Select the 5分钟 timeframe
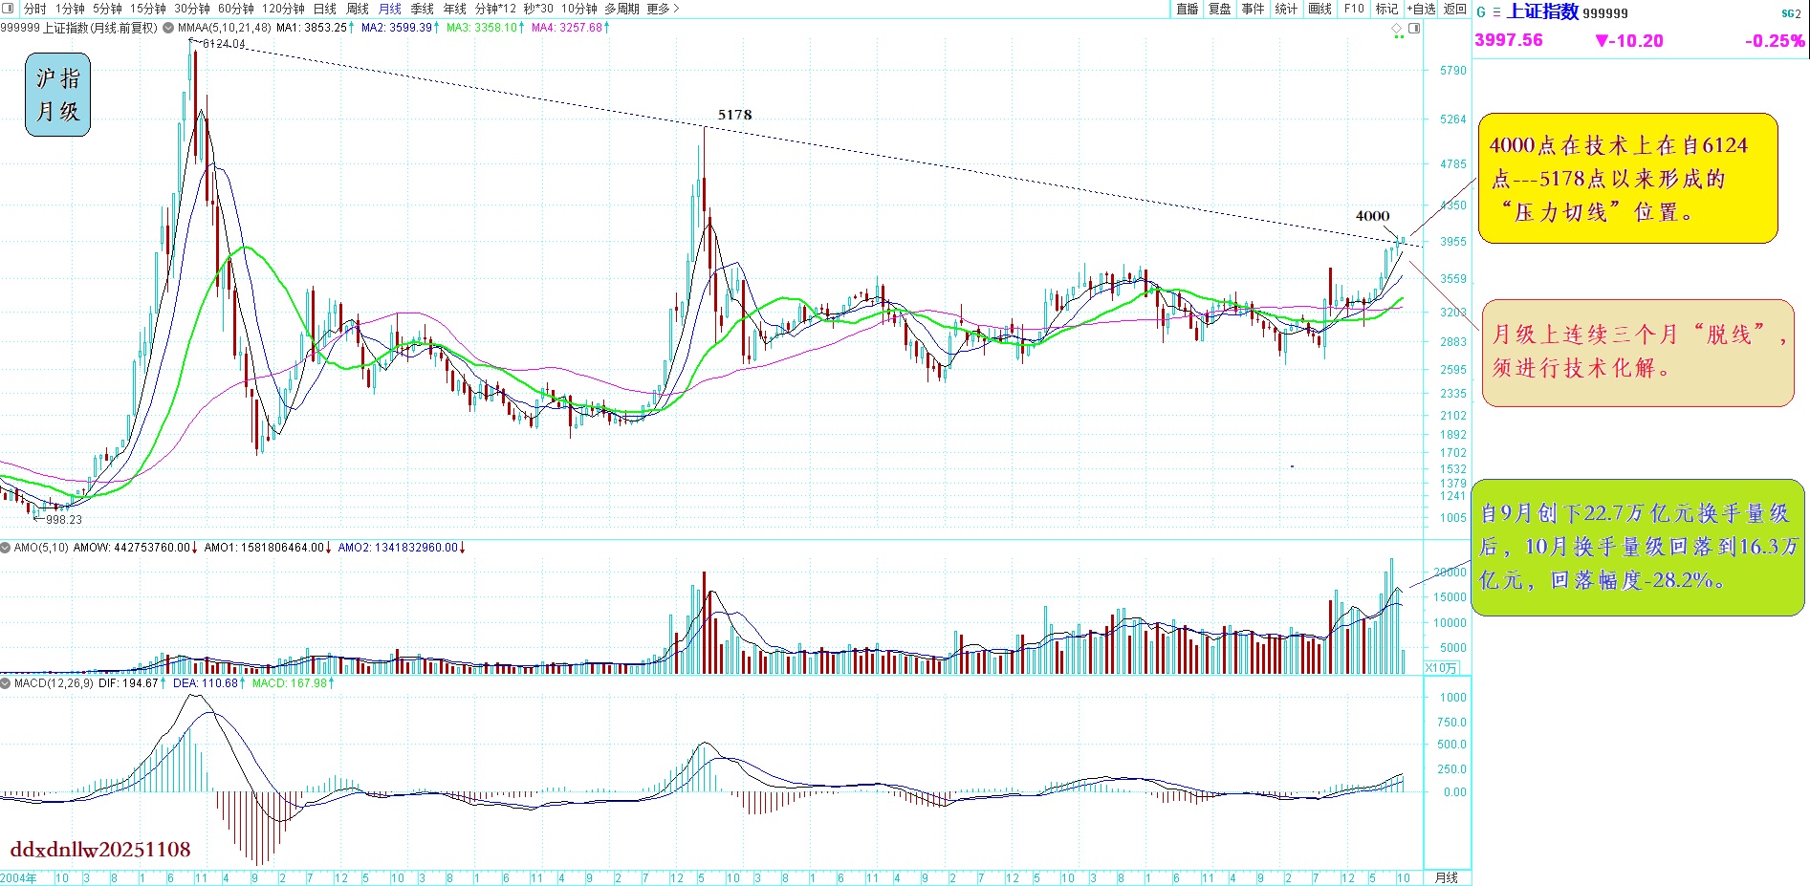Viewport: 1810px width, 886px height. click(107, 9)
